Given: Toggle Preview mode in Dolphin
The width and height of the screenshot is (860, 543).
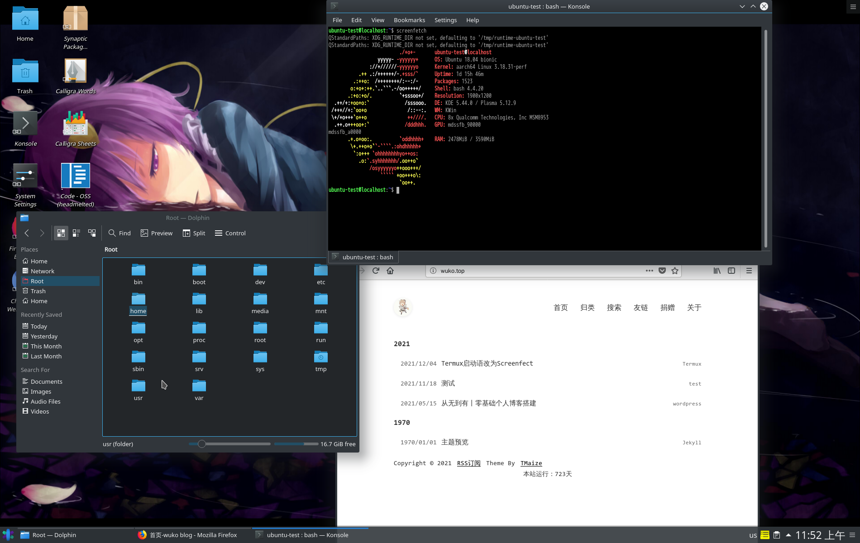Looking at the screenshot, I should pos(156,233).
